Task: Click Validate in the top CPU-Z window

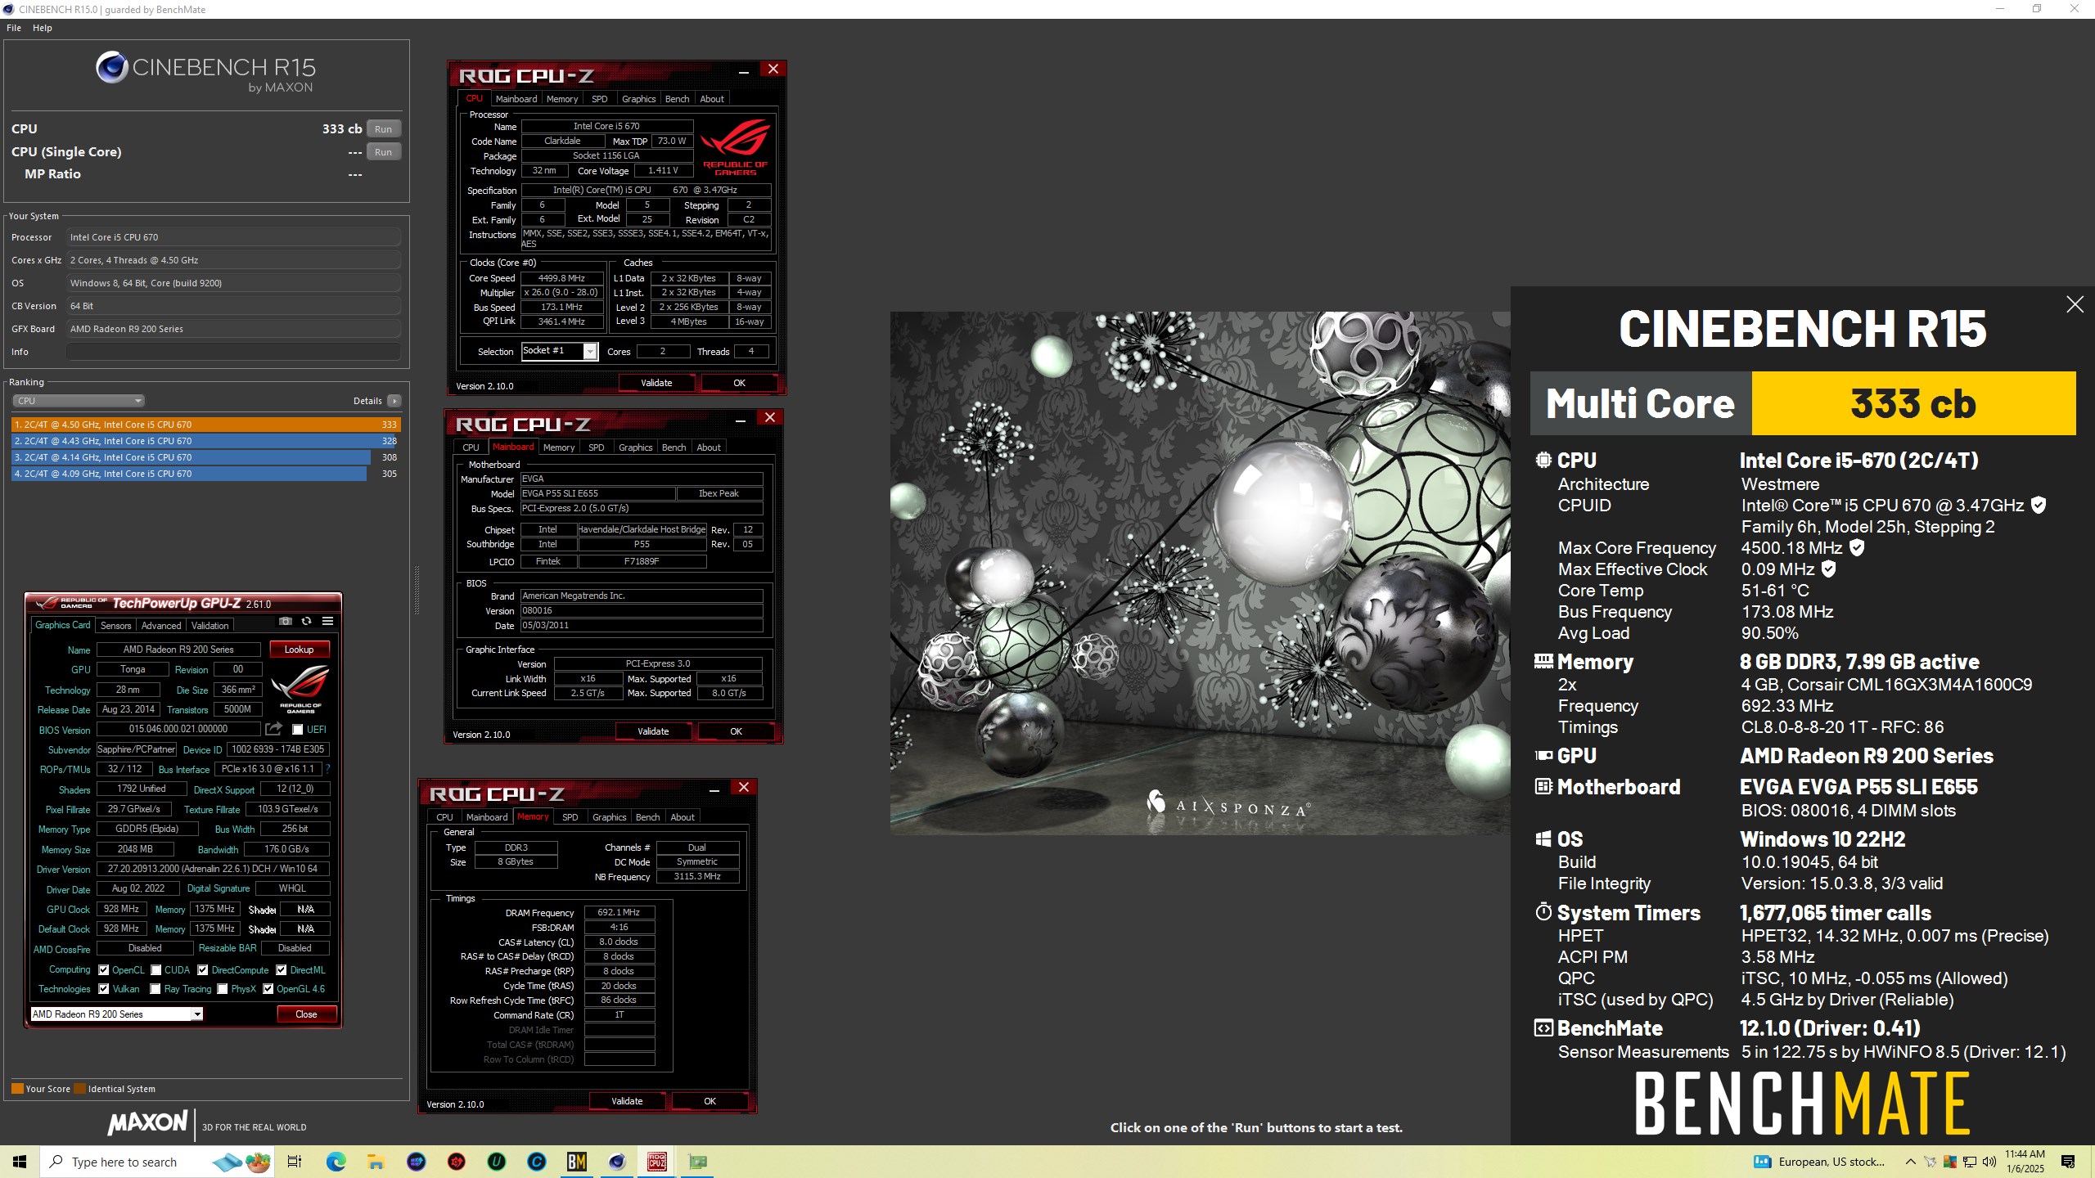Action: point(656,383)
